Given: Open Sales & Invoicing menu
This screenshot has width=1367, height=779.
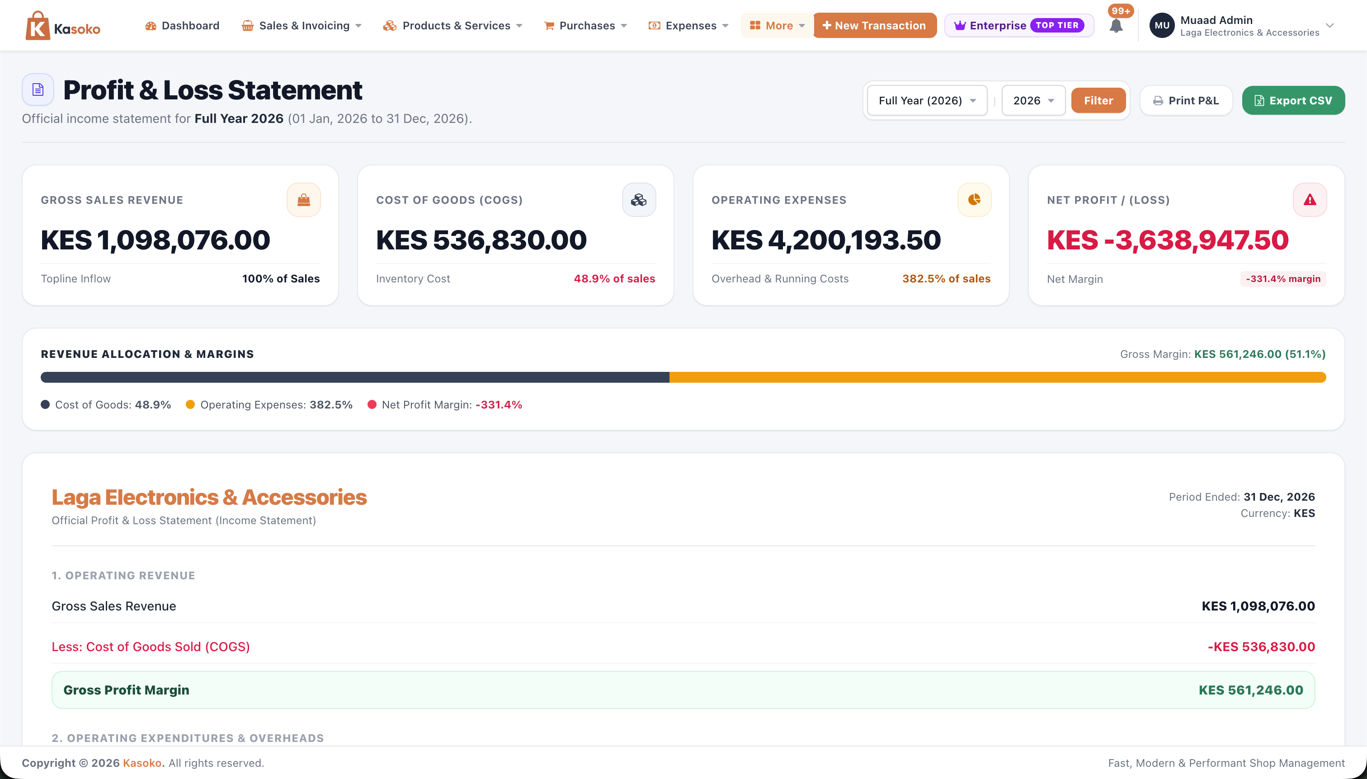Looking at the screenshot, I should (x=302, y=26).
